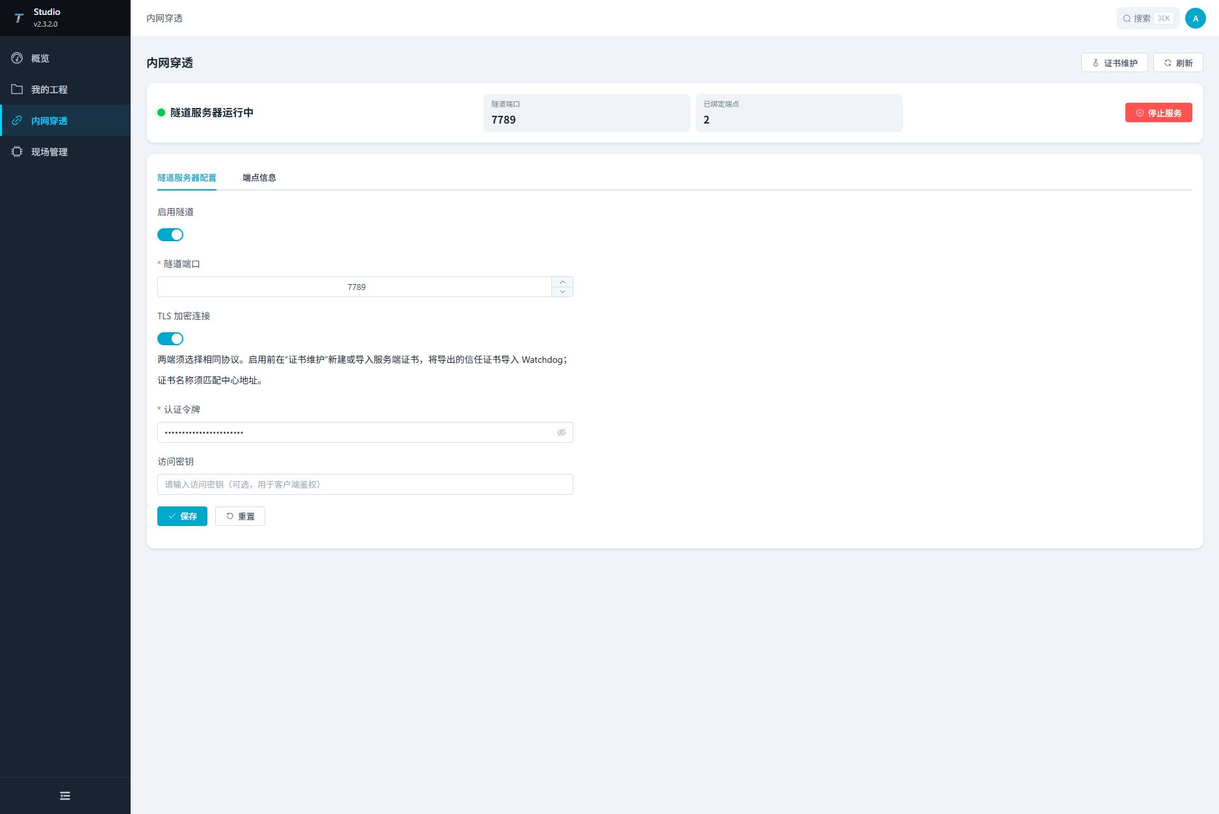
Task: Select 内网穿透 sidebar entry
Action: 65,121
